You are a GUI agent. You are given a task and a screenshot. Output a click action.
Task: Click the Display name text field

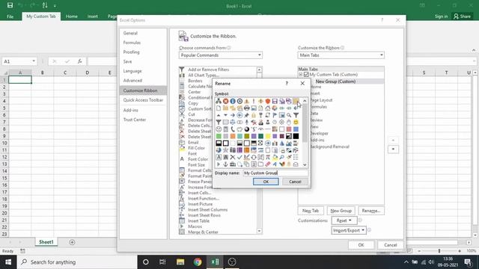click(x=275, y=173)
